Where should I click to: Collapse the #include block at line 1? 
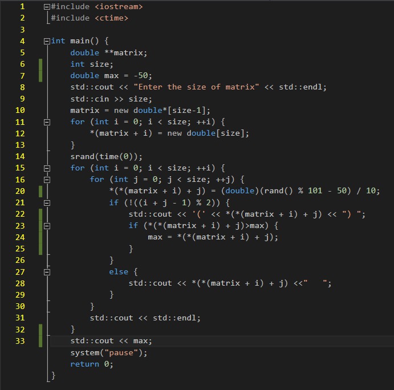pos(47,7)
